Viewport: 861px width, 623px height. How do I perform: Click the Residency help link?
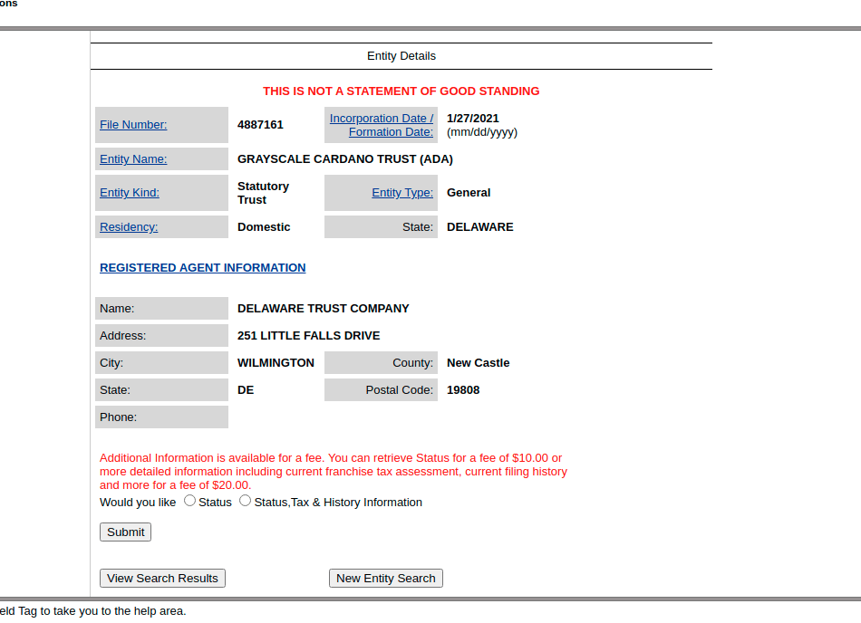[129, 227]
